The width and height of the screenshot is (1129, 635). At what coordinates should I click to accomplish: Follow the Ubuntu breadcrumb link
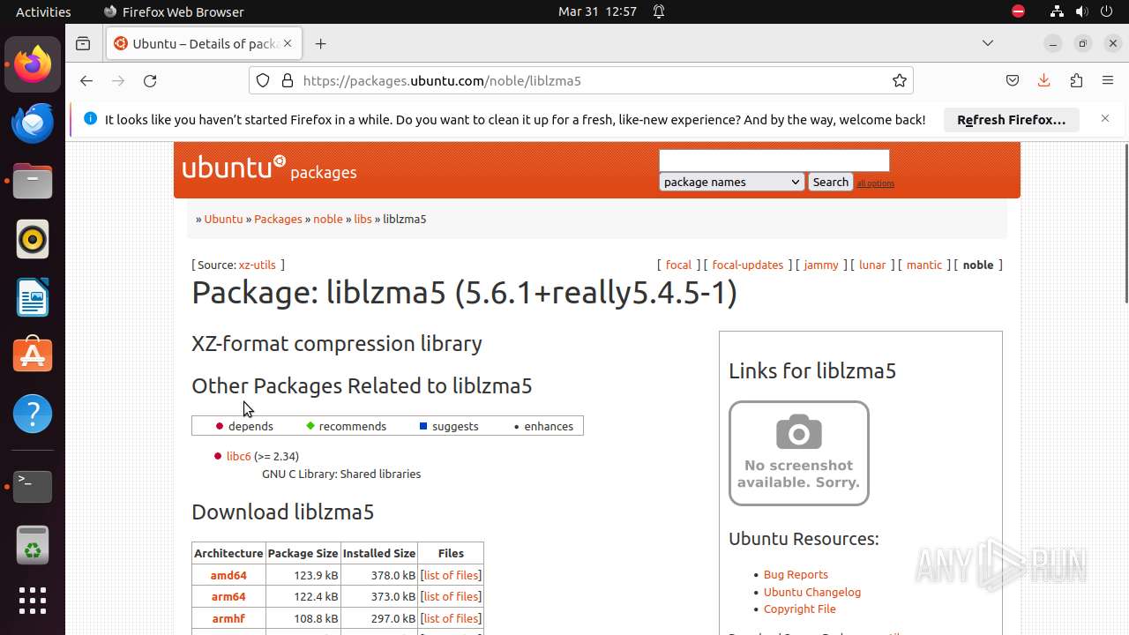tap(223, 219)
